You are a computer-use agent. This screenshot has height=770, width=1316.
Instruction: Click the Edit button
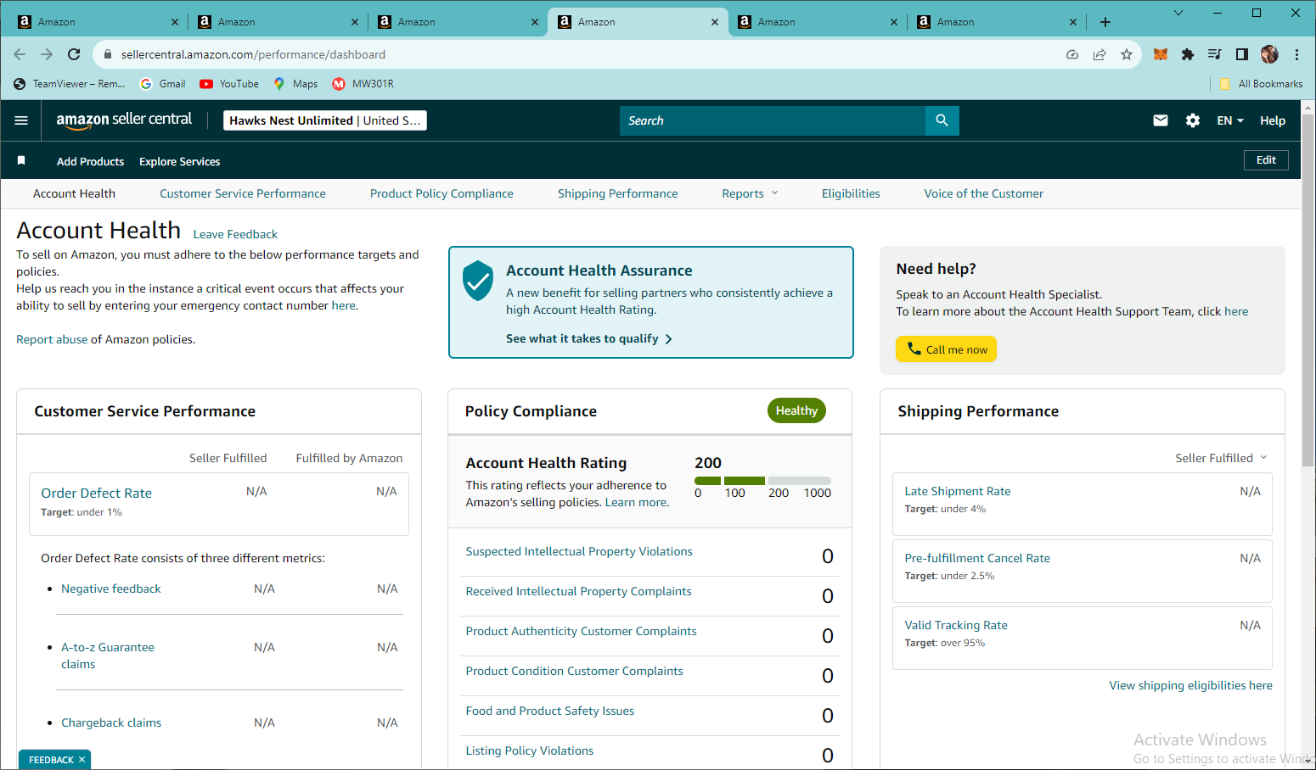pos(1266,160)
